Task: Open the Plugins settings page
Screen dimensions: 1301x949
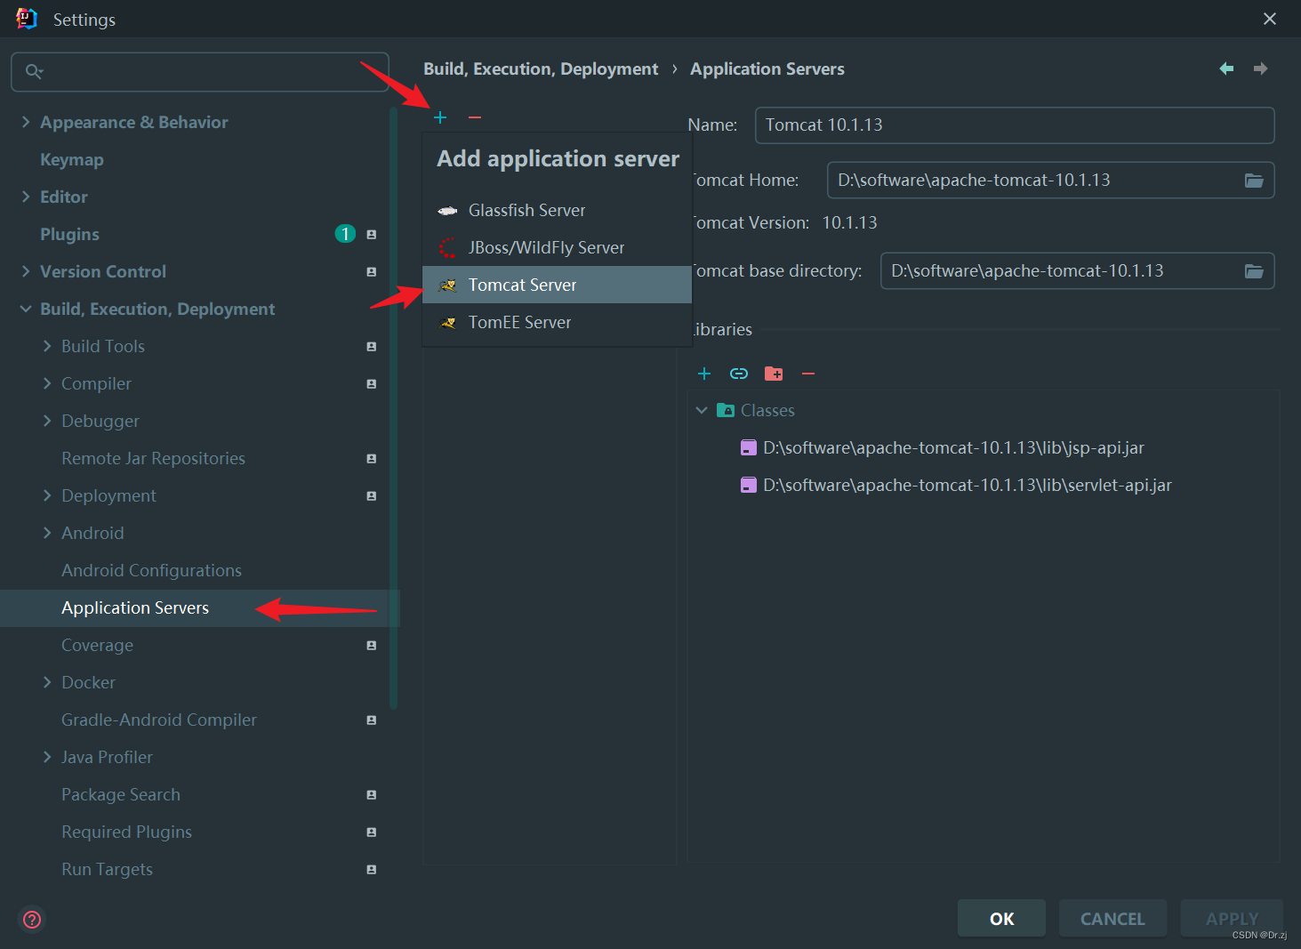Action: click(69, 234)
